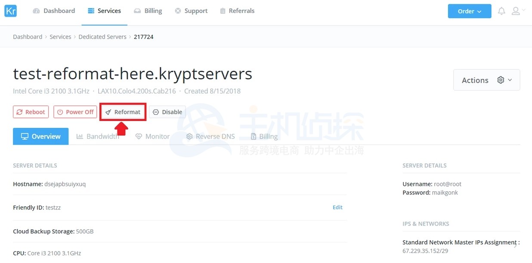Click the server ID 217724 in the breadcrumb

tap(144, 36)
